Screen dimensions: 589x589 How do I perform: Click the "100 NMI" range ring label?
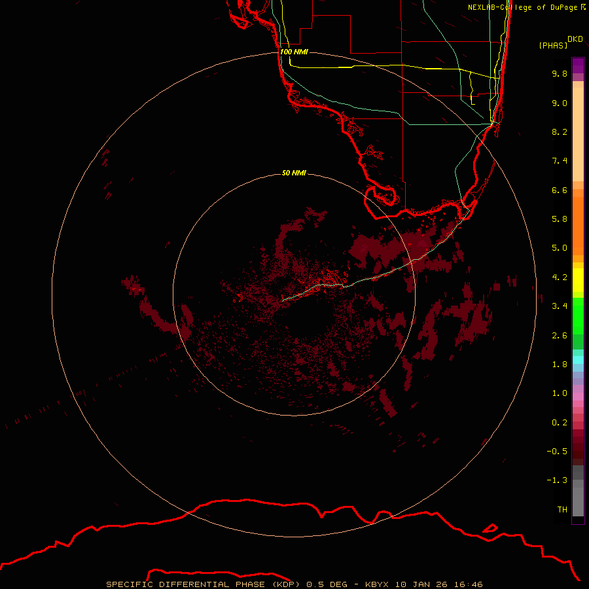pos(294,52)
